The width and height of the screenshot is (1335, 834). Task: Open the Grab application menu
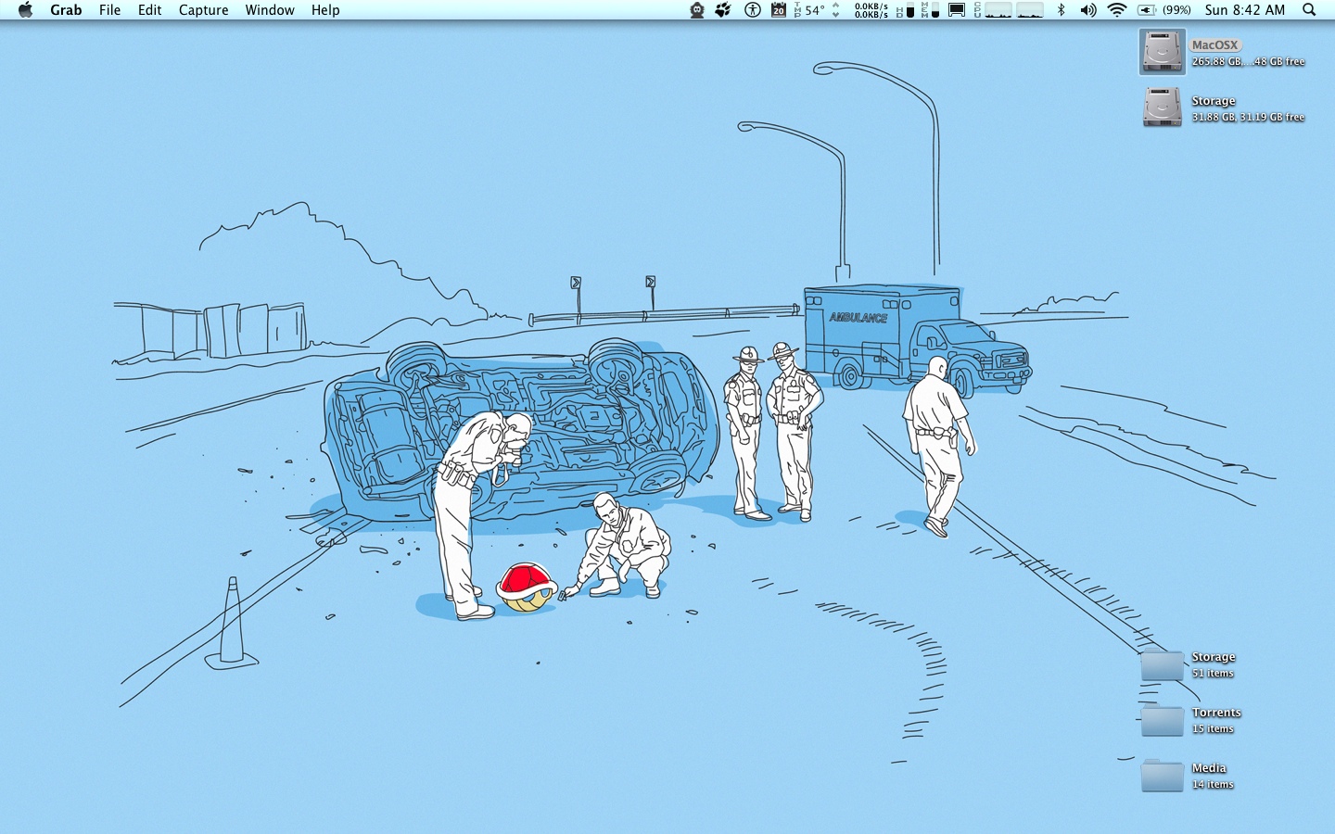66,10
